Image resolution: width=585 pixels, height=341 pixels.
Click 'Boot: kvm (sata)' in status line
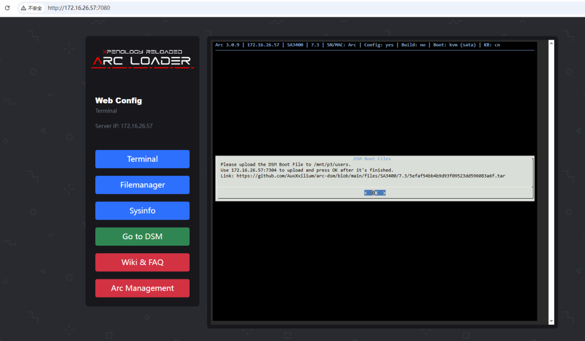(x=454, y=45)
